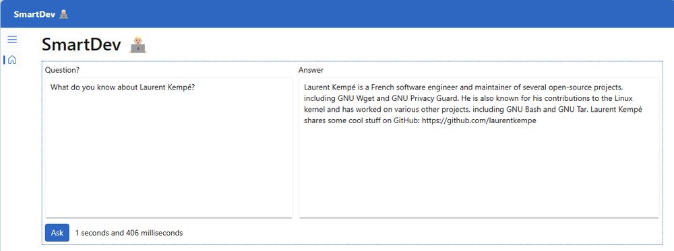Click the github.com/laurentkempe URL in the answer

pyautogui.click(x=479, y=120)
